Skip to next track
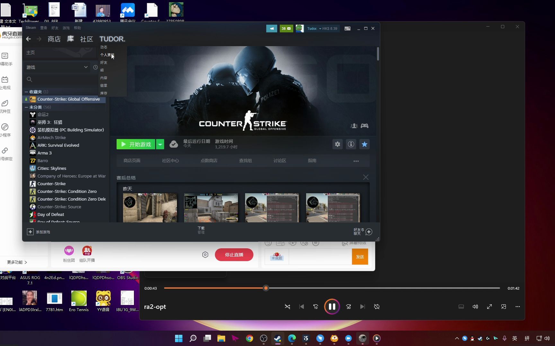This screenshot has width=555, height=346. 363,307
